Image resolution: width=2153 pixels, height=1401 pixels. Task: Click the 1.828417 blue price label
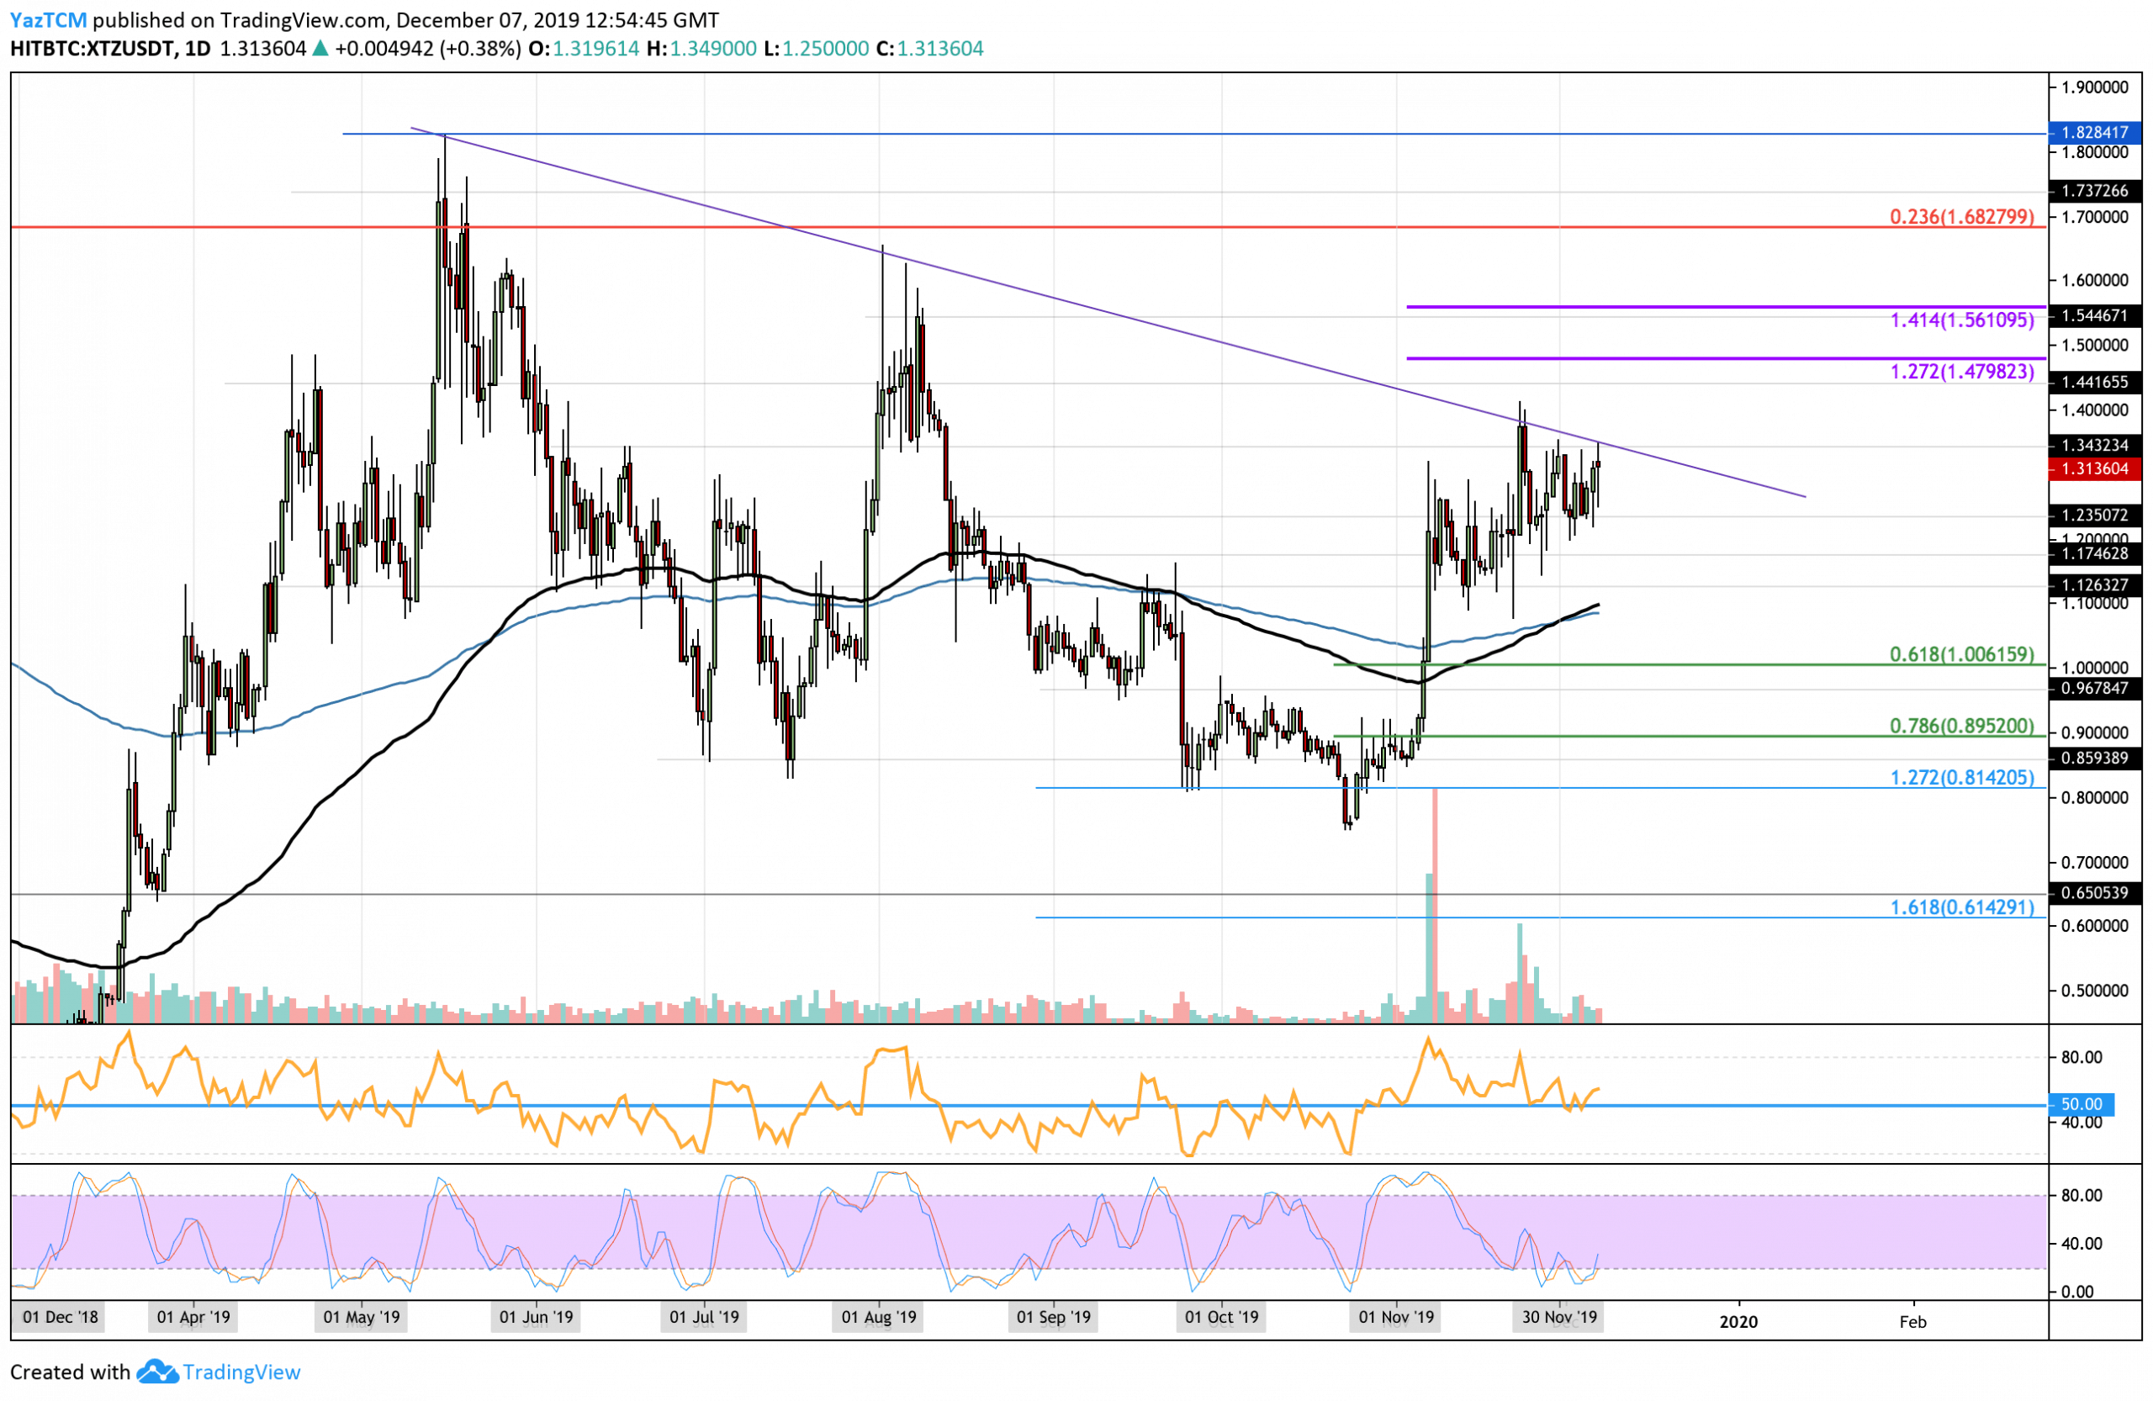click(x=2095, y=132)
